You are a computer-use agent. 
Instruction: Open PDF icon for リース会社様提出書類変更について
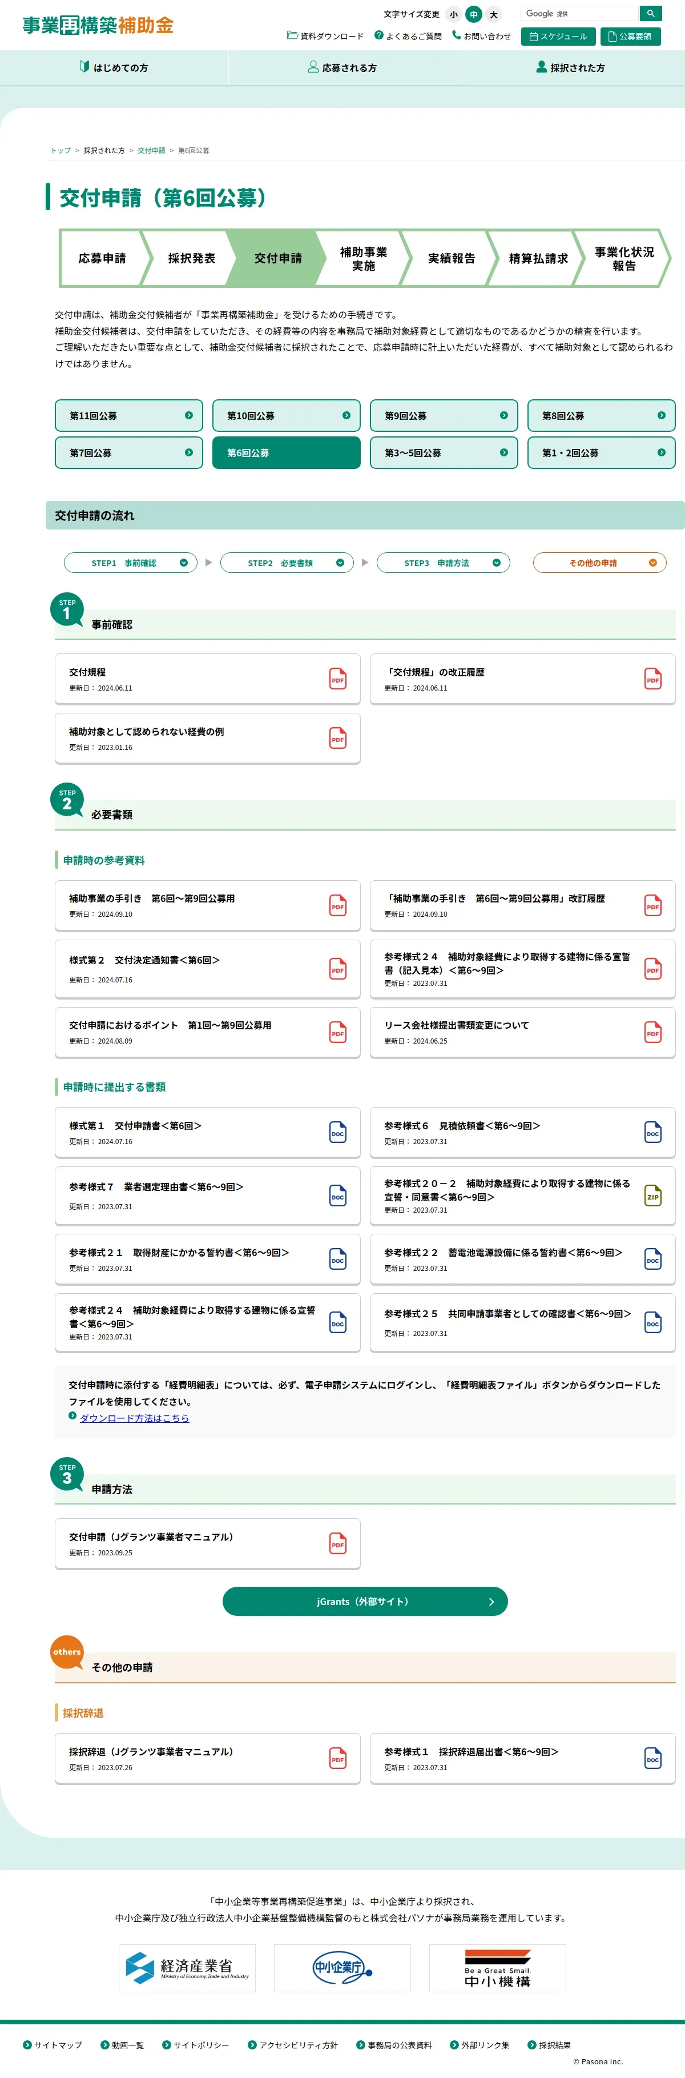(x=653, y=1033)
